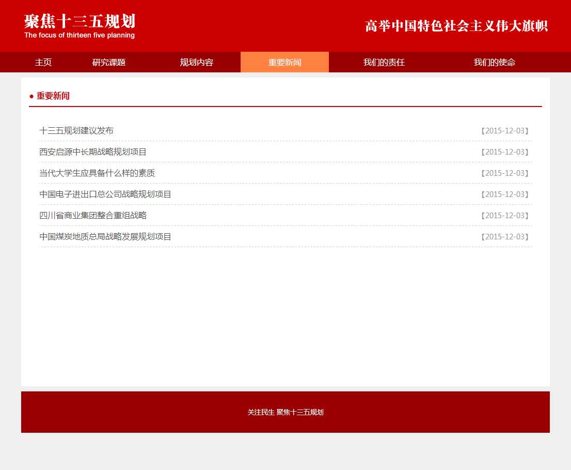Click the date beside 四川省商业集团整合重组战略

[505, 216]
